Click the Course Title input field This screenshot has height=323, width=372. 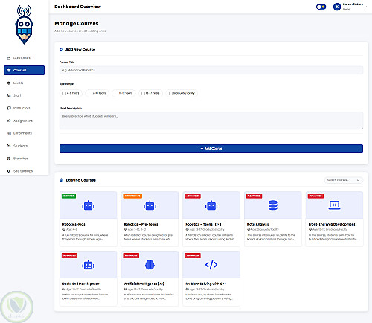[x=211, y=70]
